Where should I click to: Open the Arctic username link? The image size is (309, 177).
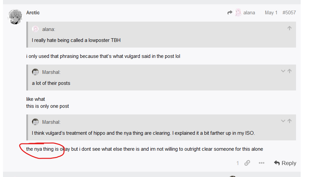[33, 13]
